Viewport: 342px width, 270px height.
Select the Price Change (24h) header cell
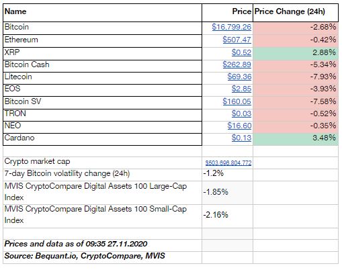(x=296, y=13)
